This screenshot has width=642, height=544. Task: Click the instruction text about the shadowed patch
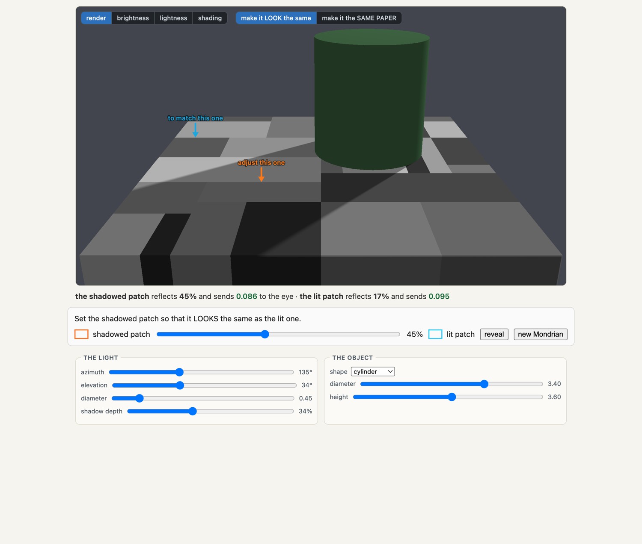coord(187,319)
